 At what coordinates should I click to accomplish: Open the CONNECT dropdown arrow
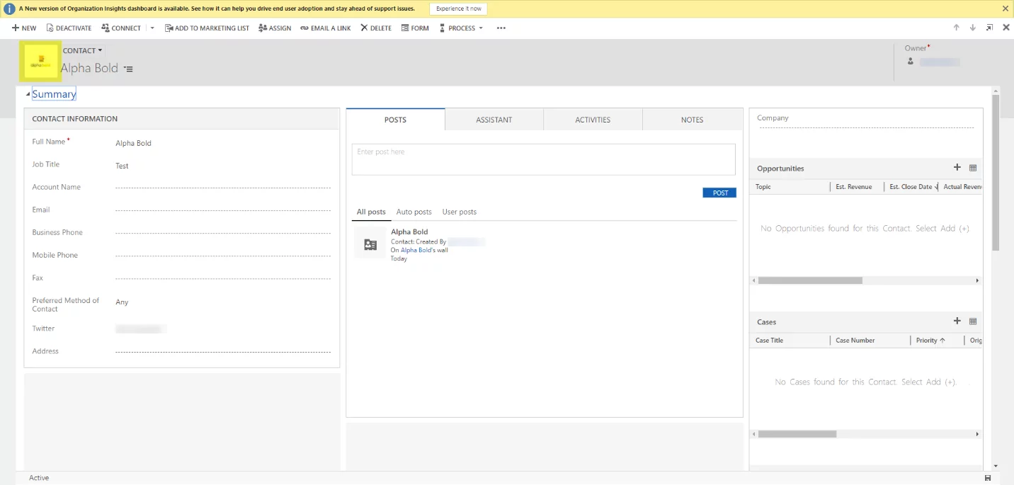coord(152,28)
